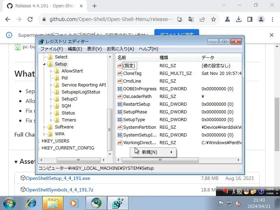Open the お気に入り(A) menu
280x210 pixels.
[120, 49]
